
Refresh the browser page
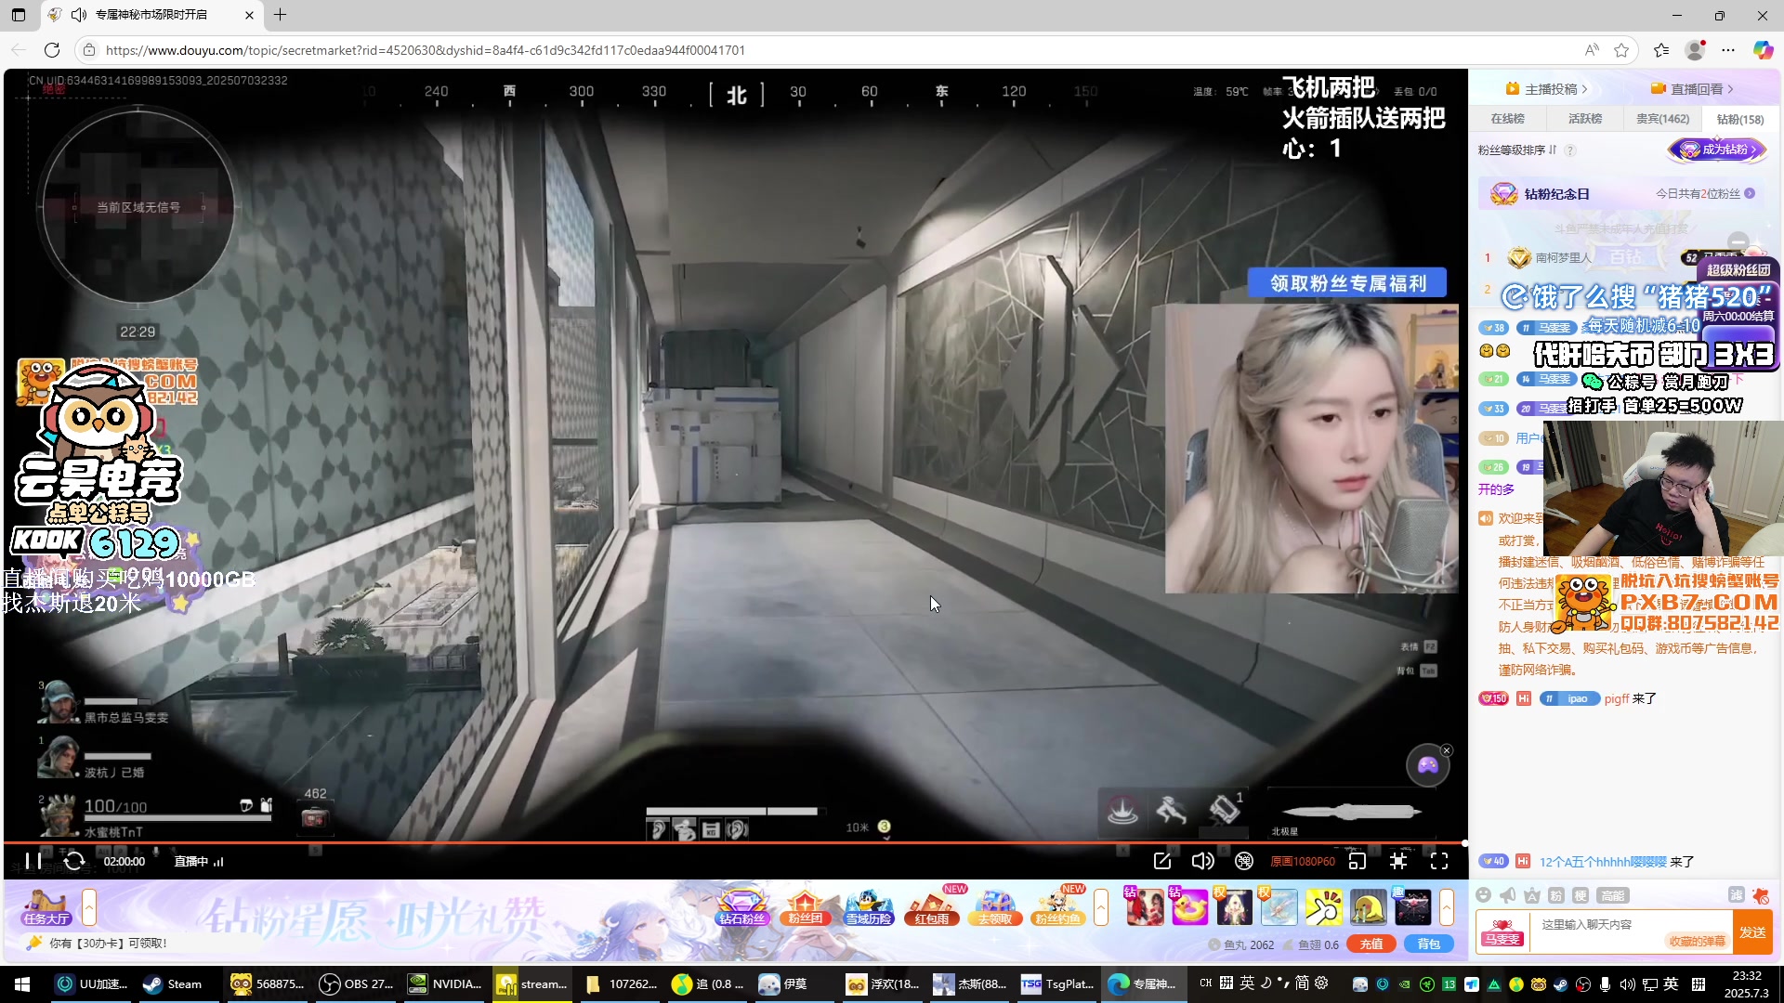[x=52, y=50]
